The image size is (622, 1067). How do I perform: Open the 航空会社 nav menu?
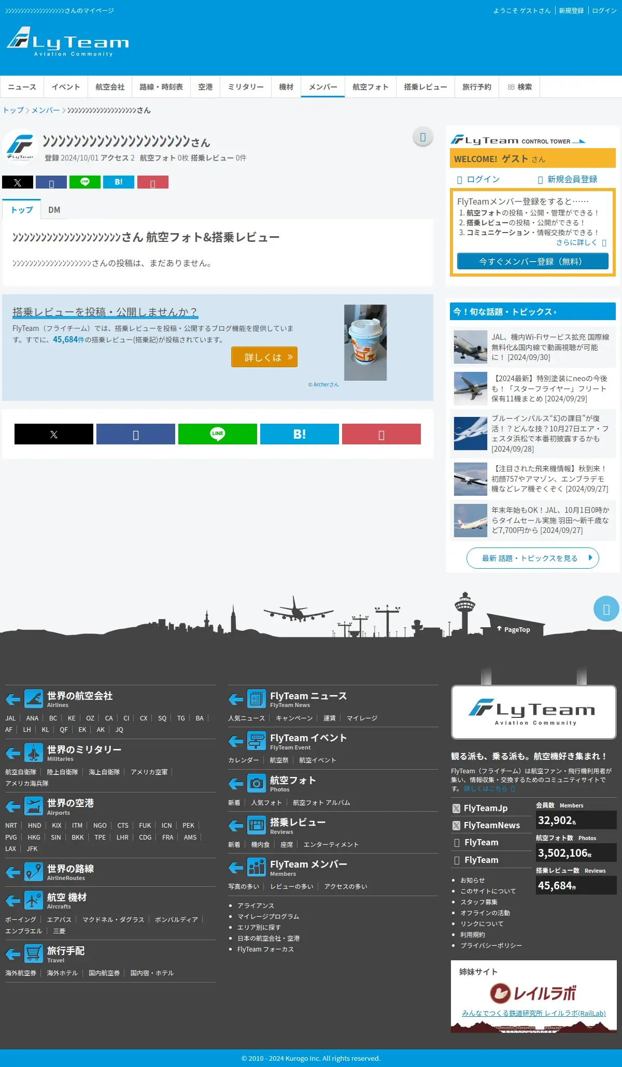(x=110, y=87)
